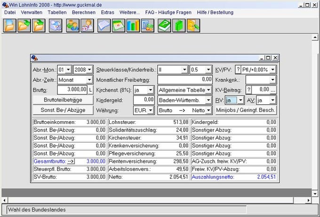Open the employees (two people) toolbar icon
320x217 pixels.
pos(72,25)
